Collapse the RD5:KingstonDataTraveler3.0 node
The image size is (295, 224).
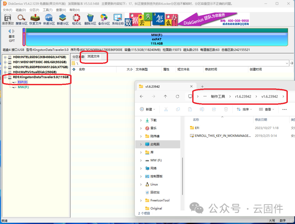coord(5,77)
